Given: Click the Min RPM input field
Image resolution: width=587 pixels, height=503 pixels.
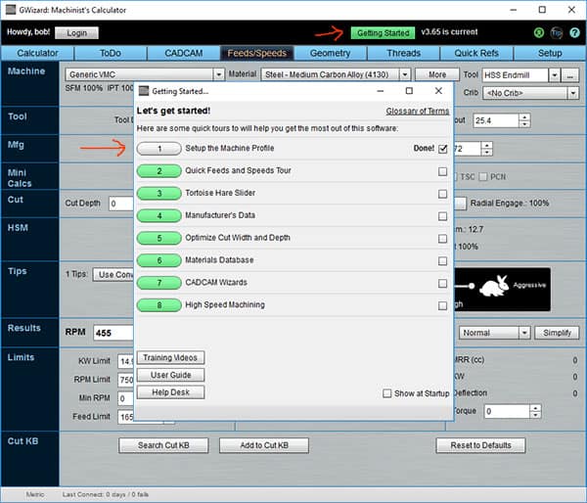Looking at the screenshot, I should click(126, 398).
